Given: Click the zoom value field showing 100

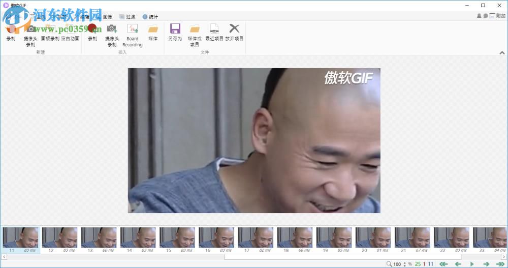Looking at the screenshot, I should point(397,264).
